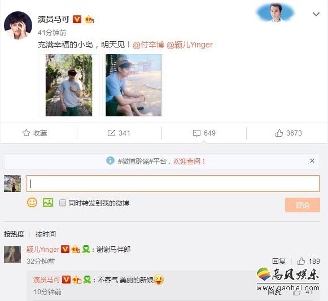Submit with the orange 评论 button
The height and width of the screenshot is (301, 328).
303,205
